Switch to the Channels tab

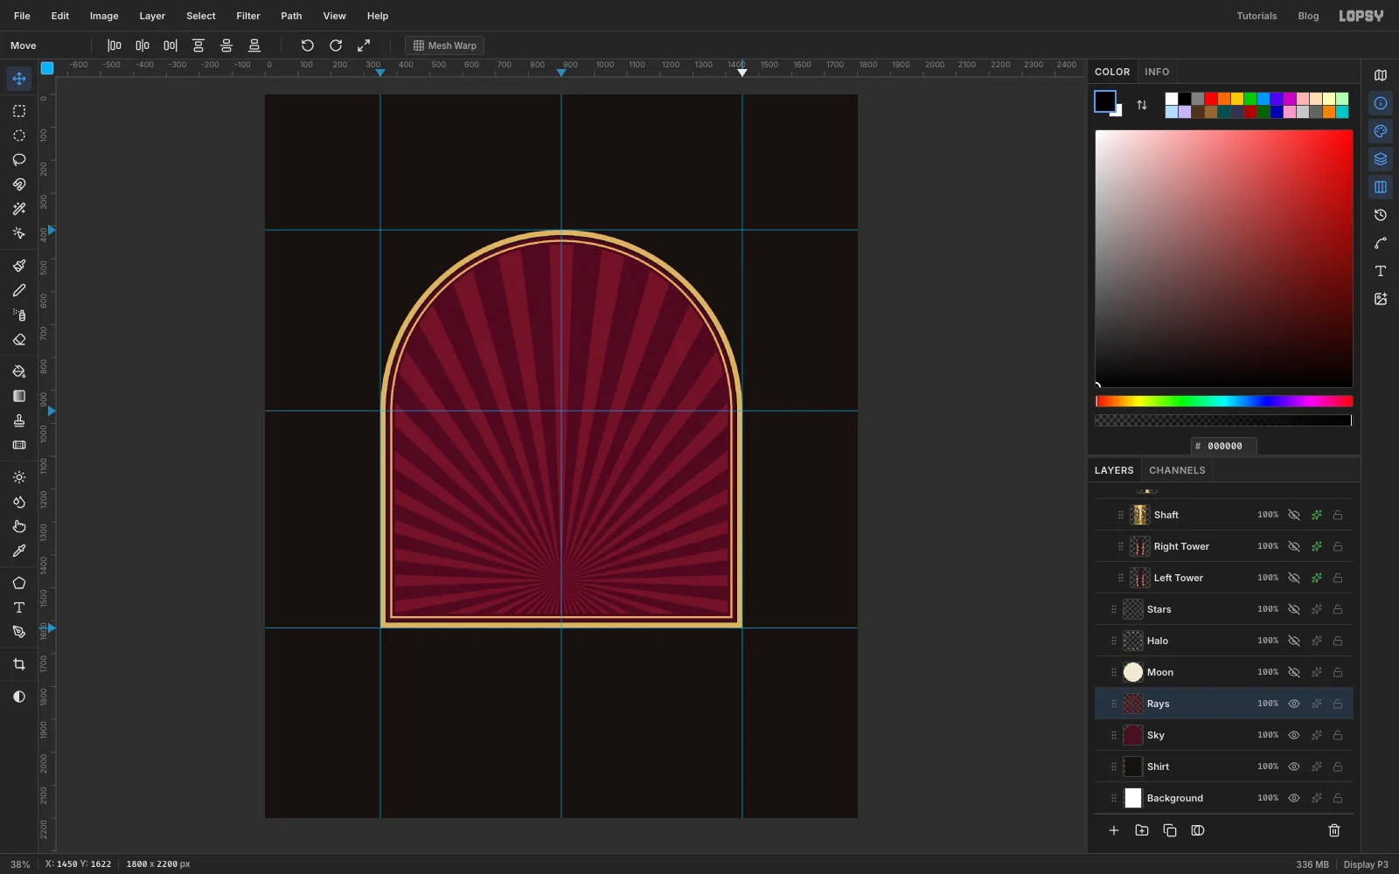coord(1177,470)
